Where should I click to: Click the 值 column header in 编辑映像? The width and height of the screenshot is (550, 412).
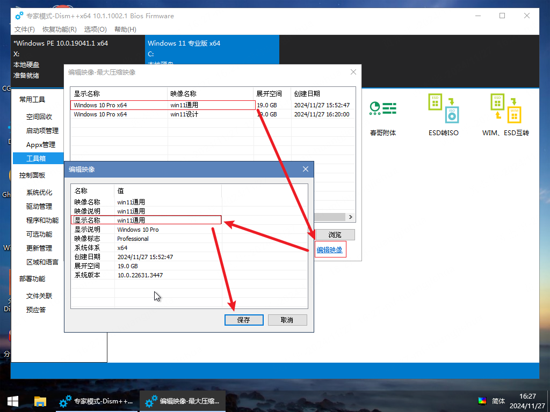point(168,190)
